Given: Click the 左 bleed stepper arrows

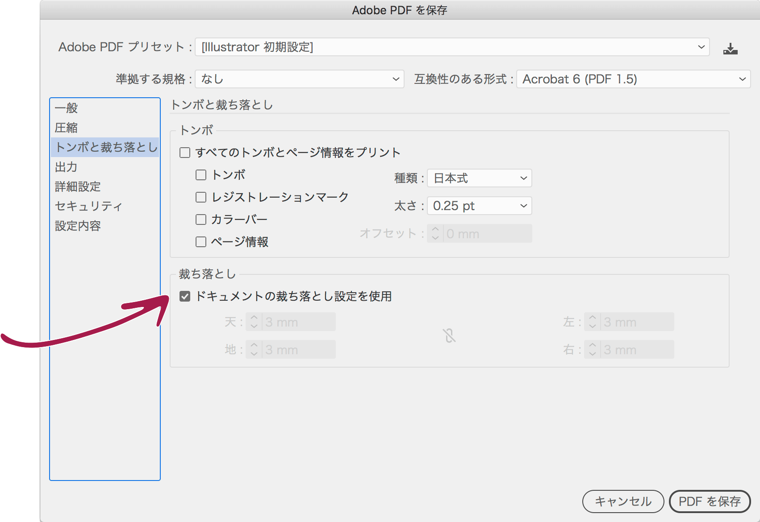Looking at the screenshot, I should click(593, 322).
